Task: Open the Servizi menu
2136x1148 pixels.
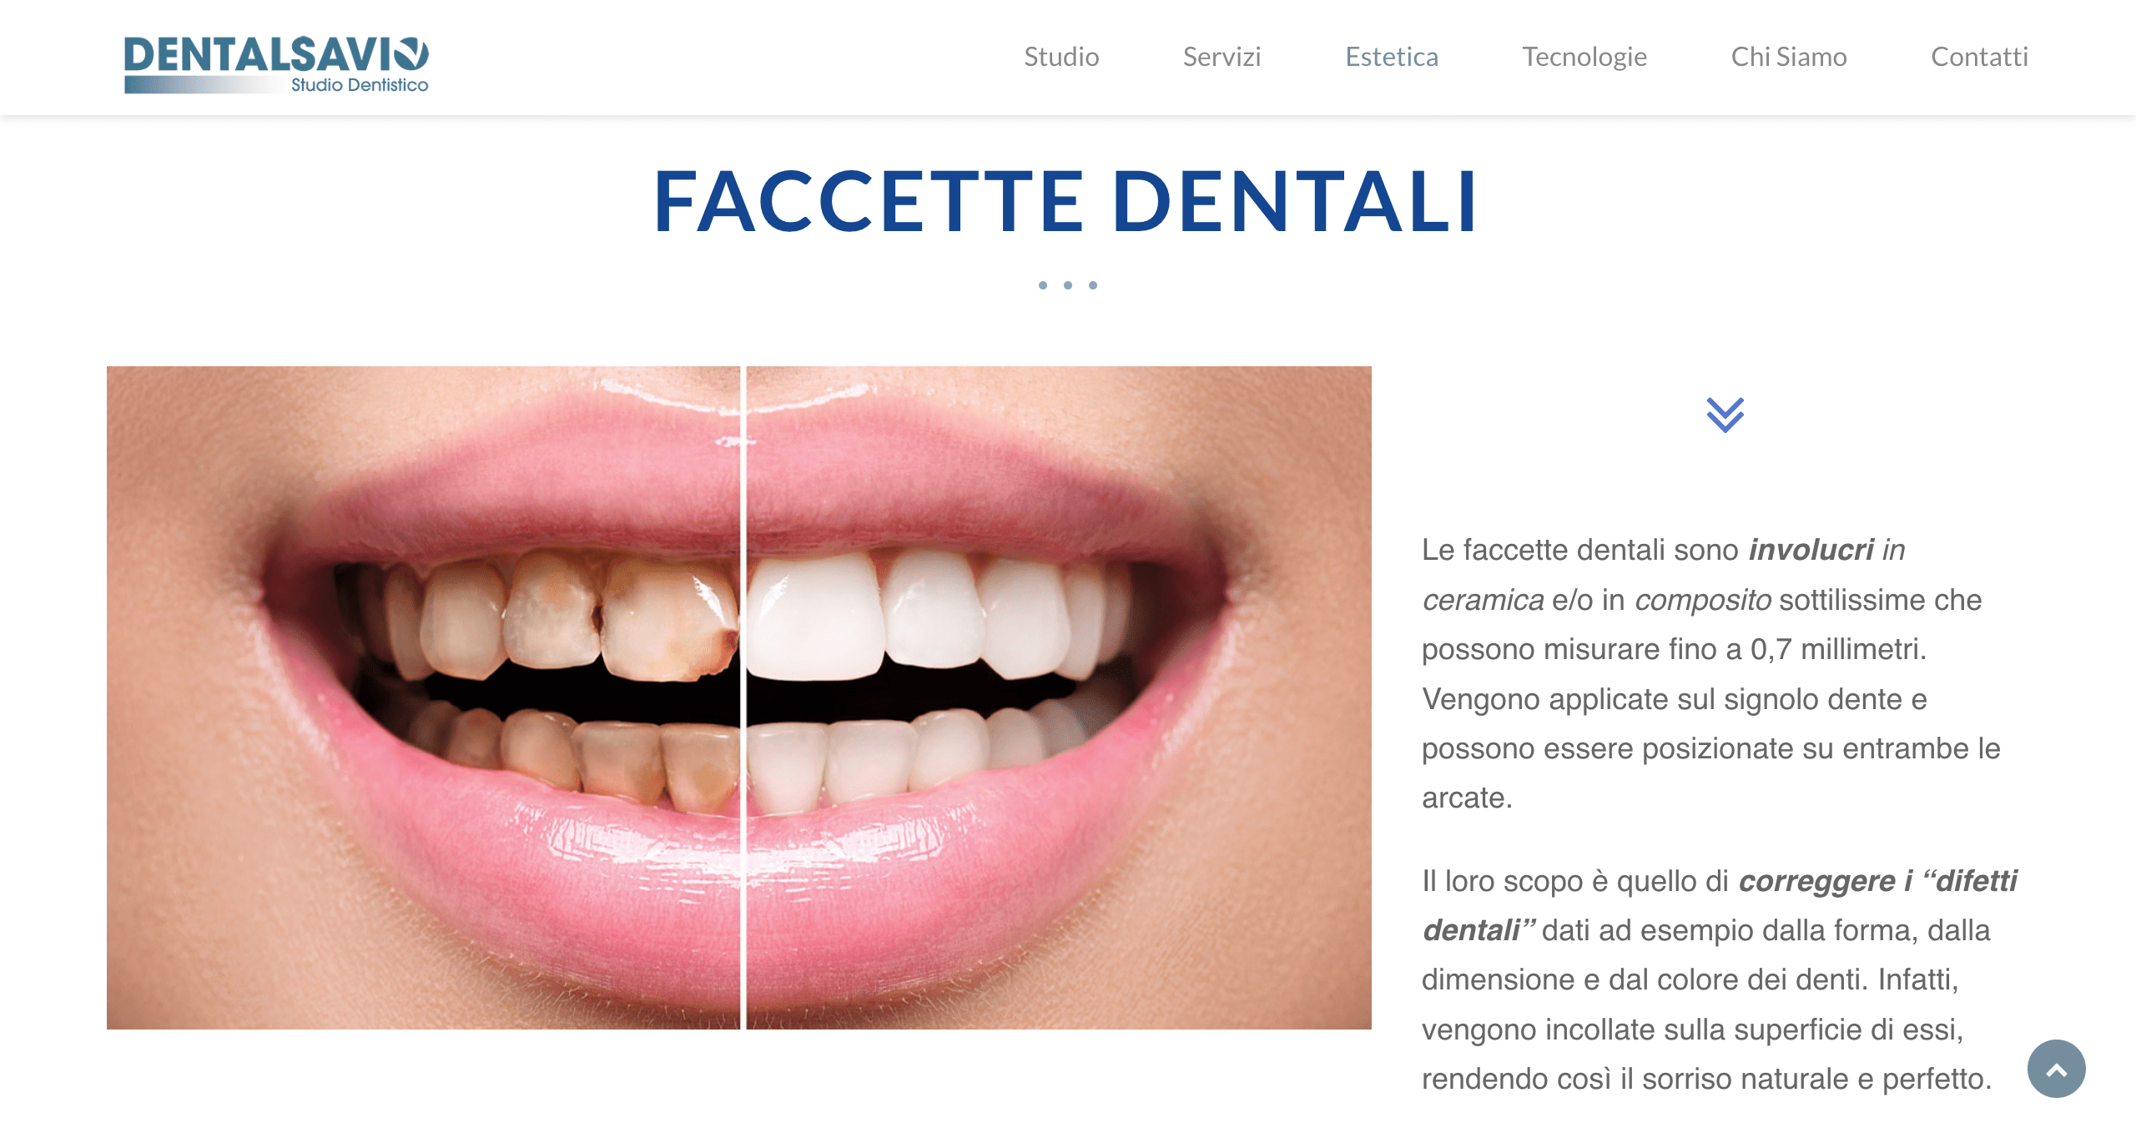Action: [1222, 57]
